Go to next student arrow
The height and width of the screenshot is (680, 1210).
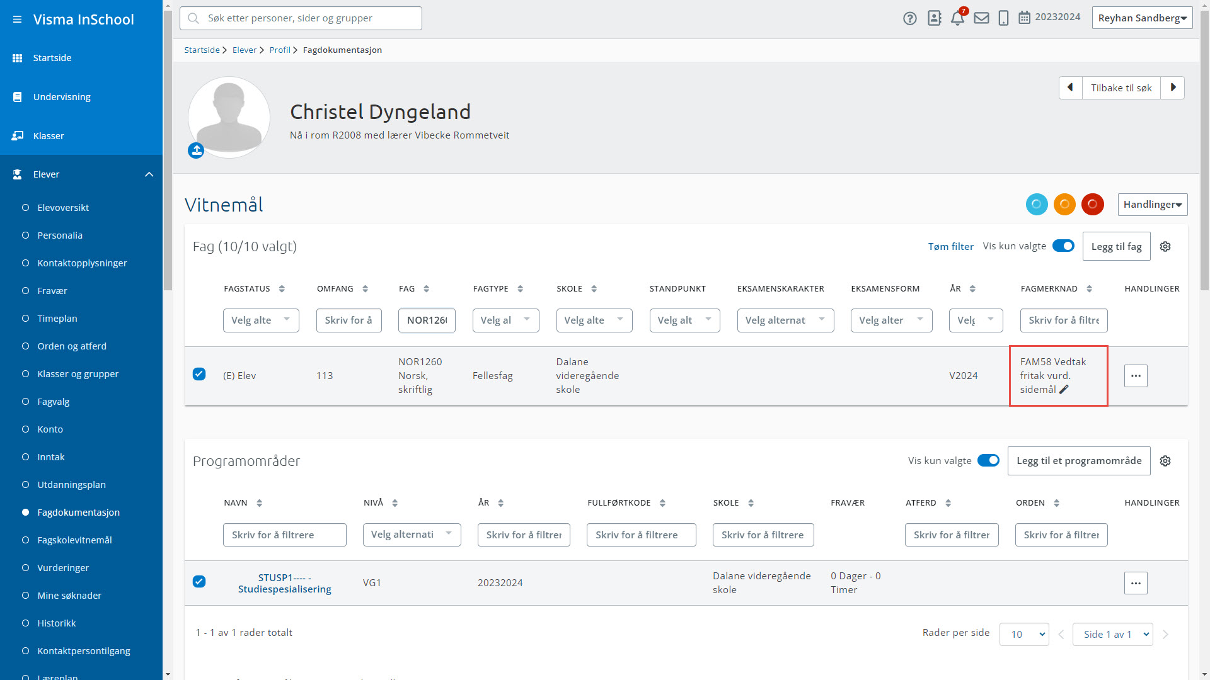1173,88
